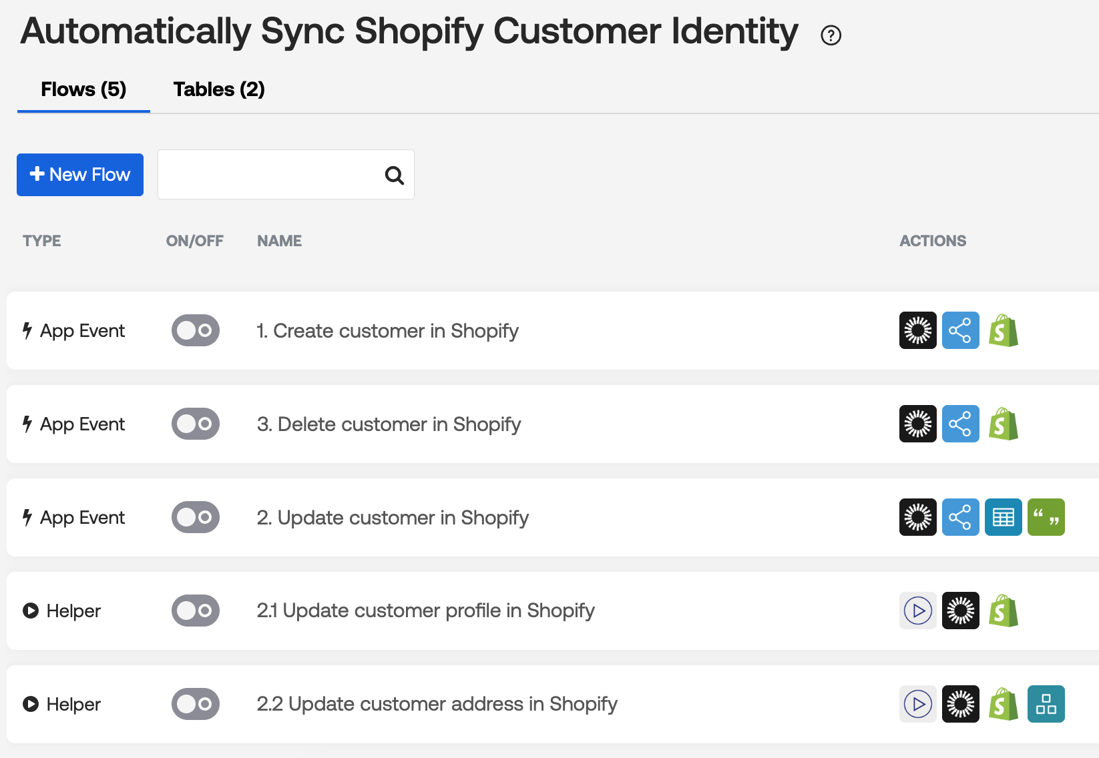Open flow '2.2 Update customer address in Shopify'
This screenshot has width=1099, height=758.
(x=437, y=704)
